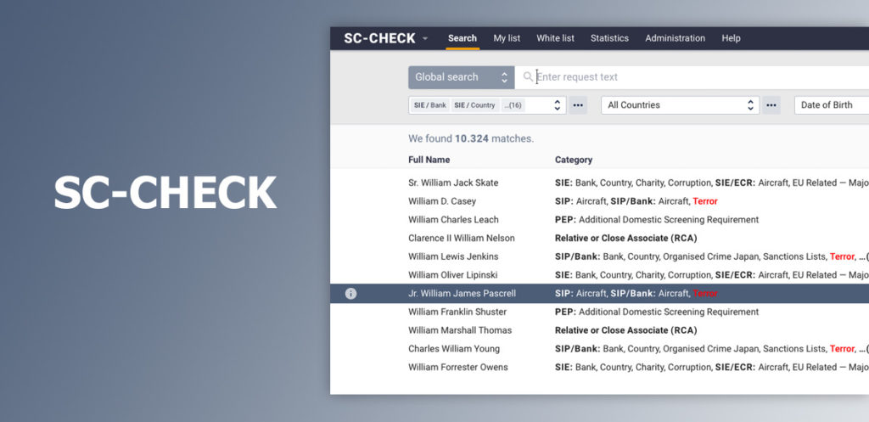The image size is (869, 422).
Task: Sort results by Full Name column header
Action: pyautogui.click(x=429, y=160)
